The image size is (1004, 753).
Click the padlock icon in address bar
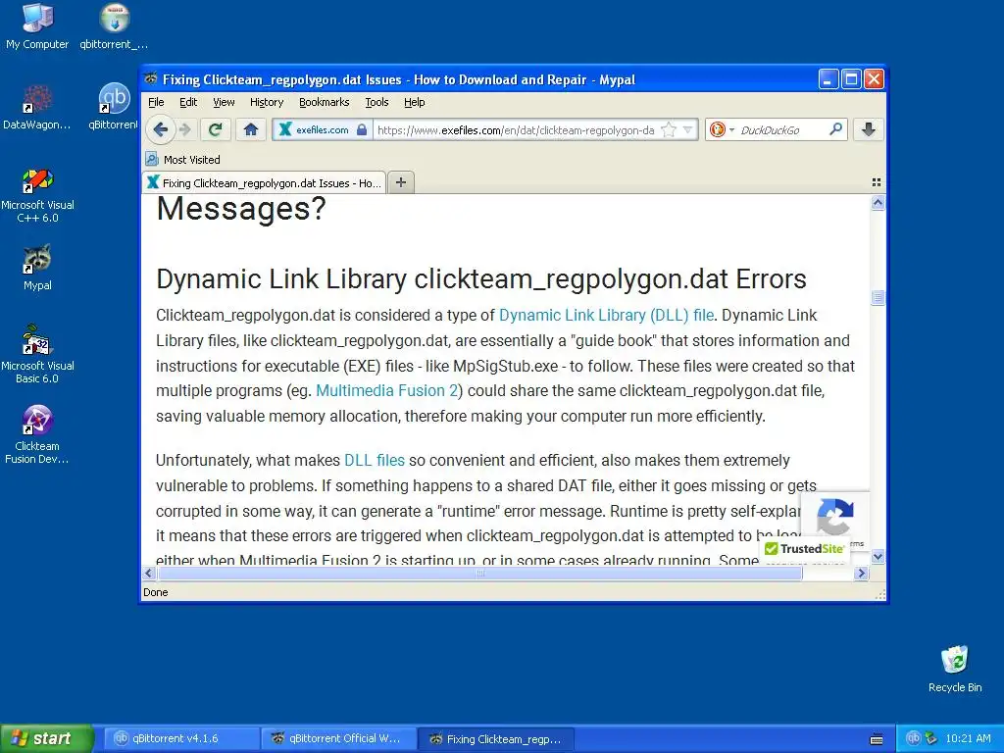pos(362,130)
